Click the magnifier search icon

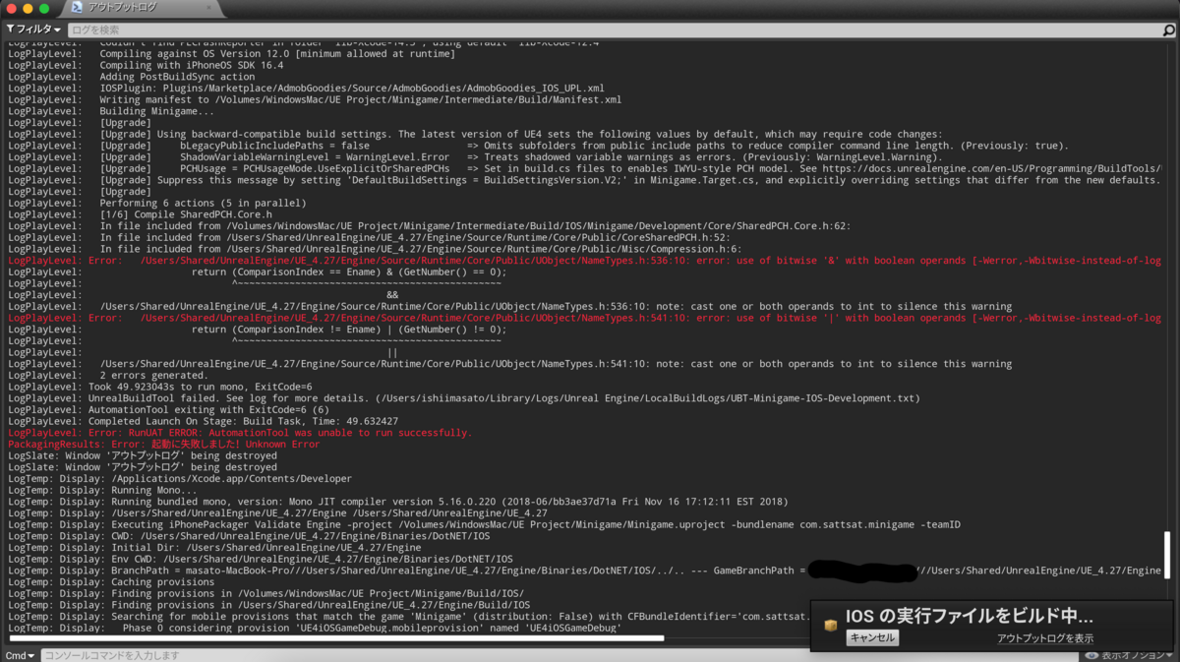[x=1169, y=30]
